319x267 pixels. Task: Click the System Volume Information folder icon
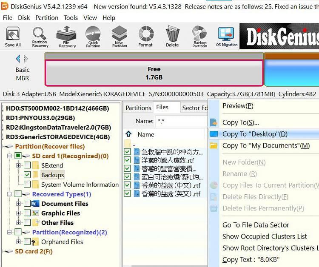click(x=36, y=184)
